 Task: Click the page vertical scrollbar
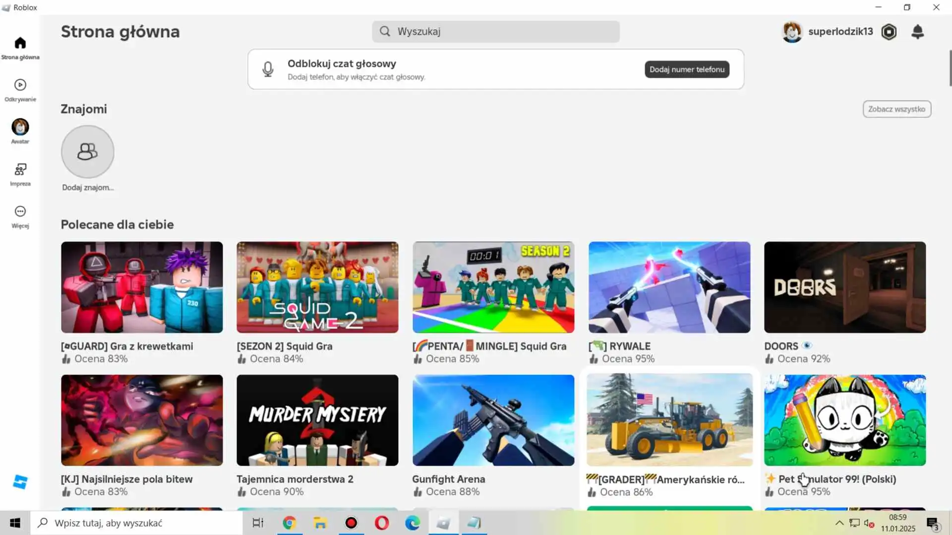pyautogui.click(x=950, y=68)
